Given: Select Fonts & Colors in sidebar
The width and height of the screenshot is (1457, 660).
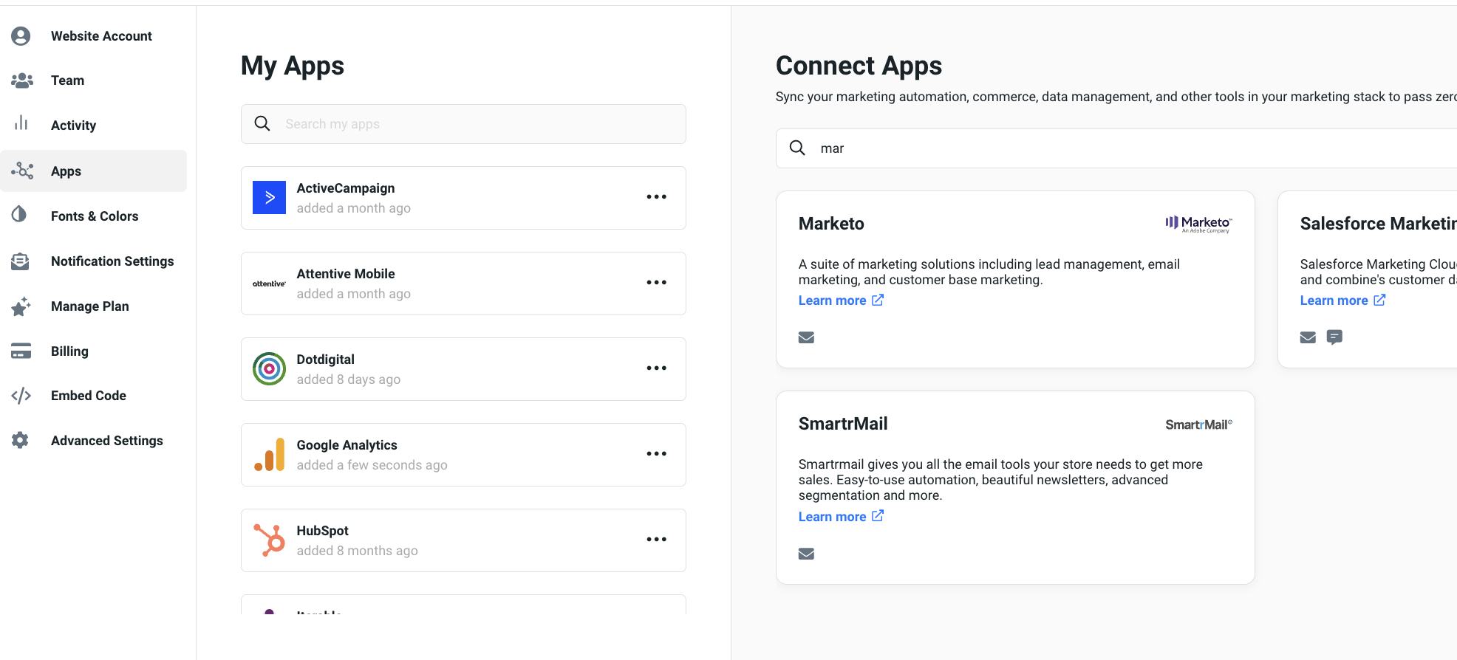Looking at the screenshot, I should [95, 216].
